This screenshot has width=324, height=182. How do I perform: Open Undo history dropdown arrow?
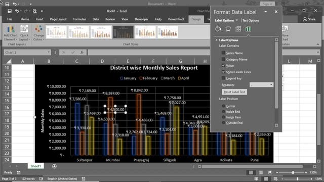[x=21, y=11]
